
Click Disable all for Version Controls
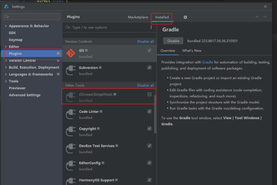coord(146,41)
